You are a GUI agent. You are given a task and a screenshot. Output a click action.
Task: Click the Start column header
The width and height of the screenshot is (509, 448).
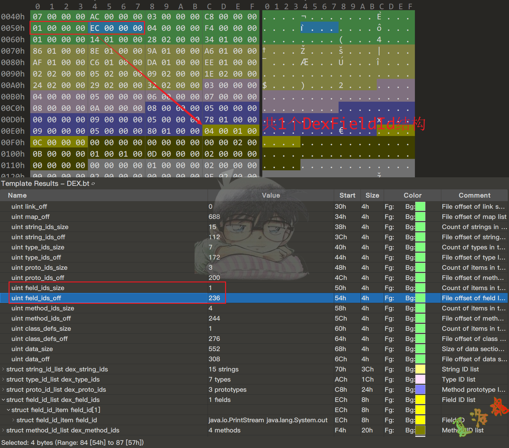pyautogui.click(x=347, y=195)
